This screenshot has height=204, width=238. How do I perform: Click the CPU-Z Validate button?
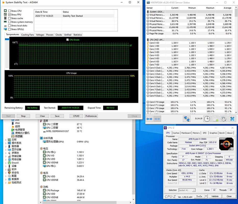[x=215, y=196]
